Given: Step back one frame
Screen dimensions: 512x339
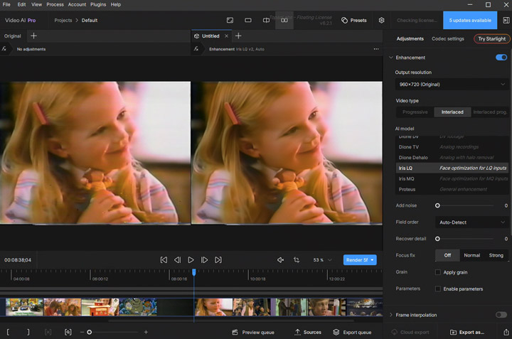Looking at the screenshot, I should tap(177, 260).
